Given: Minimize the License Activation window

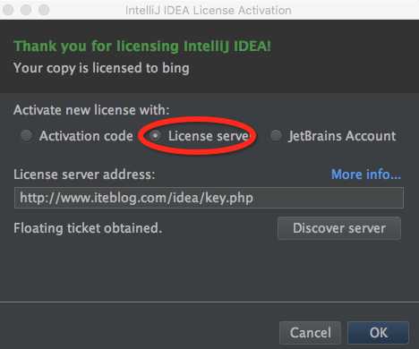Looking at the screenshot, I should 26,10.
